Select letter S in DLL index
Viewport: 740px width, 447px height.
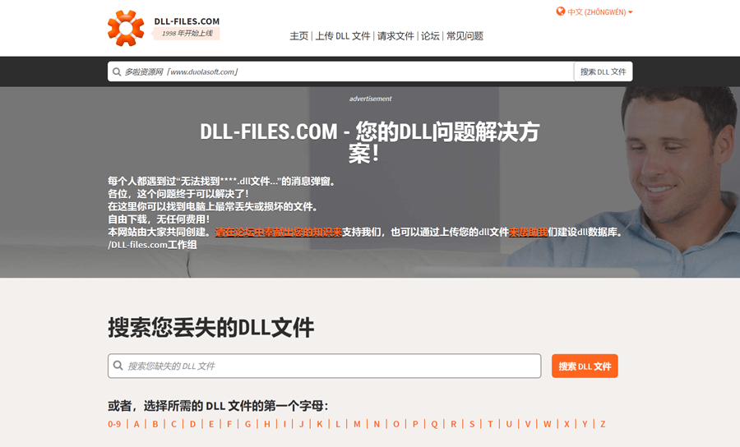point(472,424)
